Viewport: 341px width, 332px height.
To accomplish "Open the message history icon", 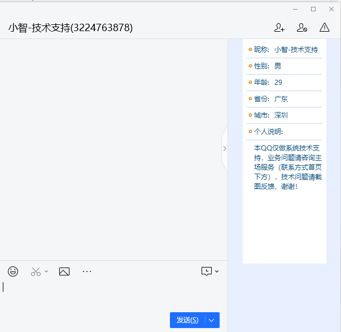I will [207, 271].
